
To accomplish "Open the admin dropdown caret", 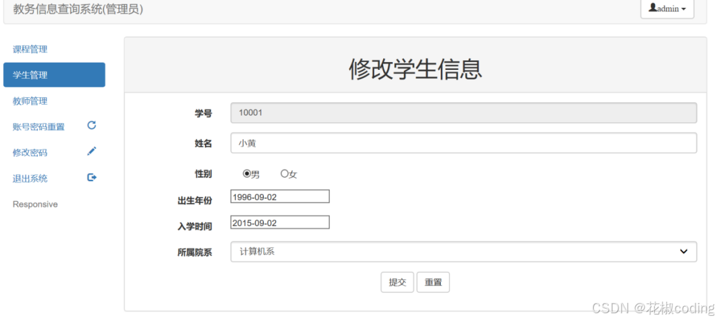I will [684, 9].
